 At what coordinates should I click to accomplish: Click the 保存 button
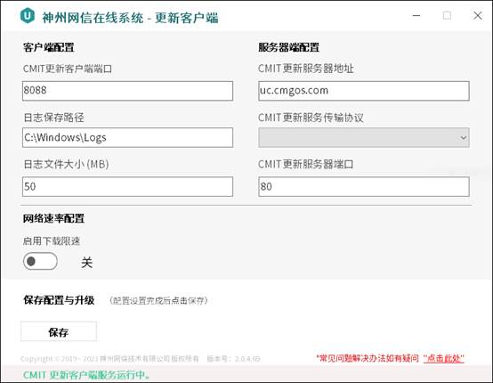tap(59, 331)
